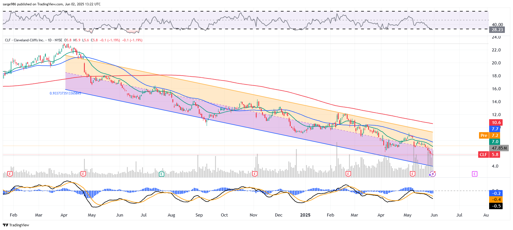Click the red earnings marker in May 2025
The width and height of the screenshot is (513, 230).
pos(412,174)
